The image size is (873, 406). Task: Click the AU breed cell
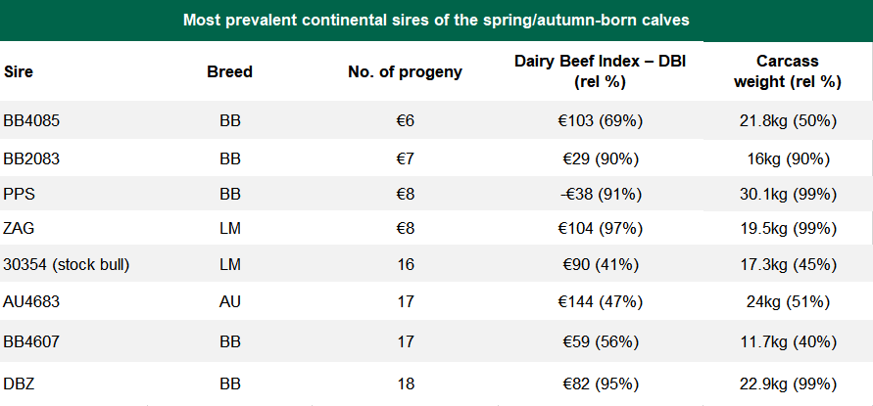pyautogui.click(x=230, y=302)
